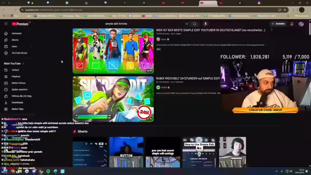Open title 'RUBIX WECHSELT 24 STUNDEN auf SIMPLE EDIT'
This screenshot has width=311, height=175.
(x=188, y=78)
